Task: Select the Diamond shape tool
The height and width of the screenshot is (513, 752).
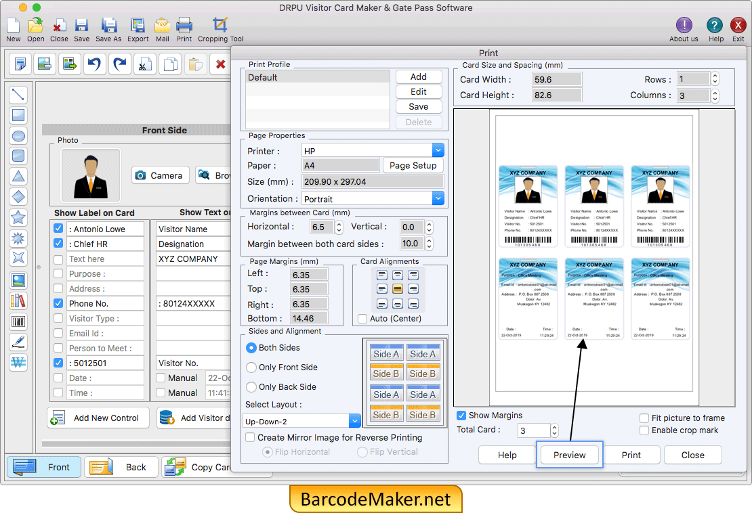Action: pos(18,196)
